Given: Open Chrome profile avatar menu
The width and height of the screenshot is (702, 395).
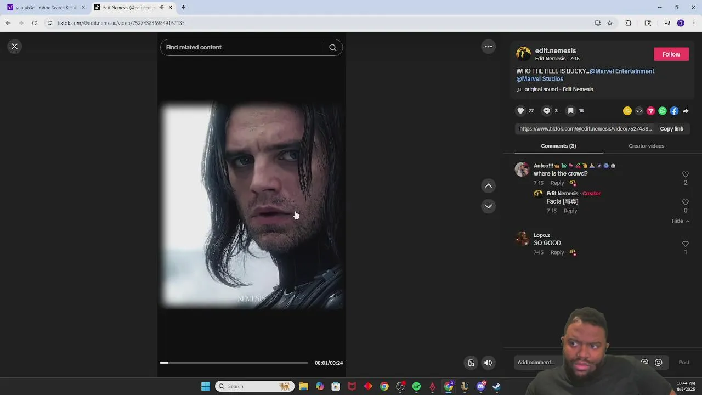Looking at the screenshot, I should click(x=681, y=23).
